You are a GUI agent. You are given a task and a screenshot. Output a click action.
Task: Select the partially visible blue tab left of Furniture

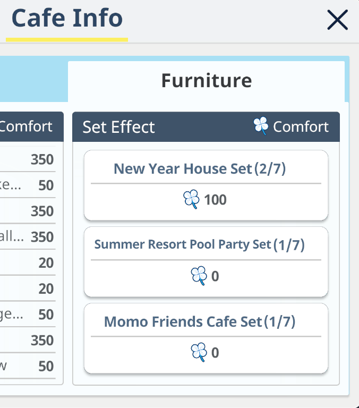[x=33, y=80]
